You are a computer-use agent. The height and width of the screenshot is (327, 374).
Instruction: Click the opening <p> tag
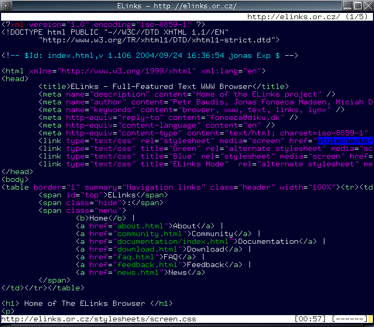coord(8,312)
